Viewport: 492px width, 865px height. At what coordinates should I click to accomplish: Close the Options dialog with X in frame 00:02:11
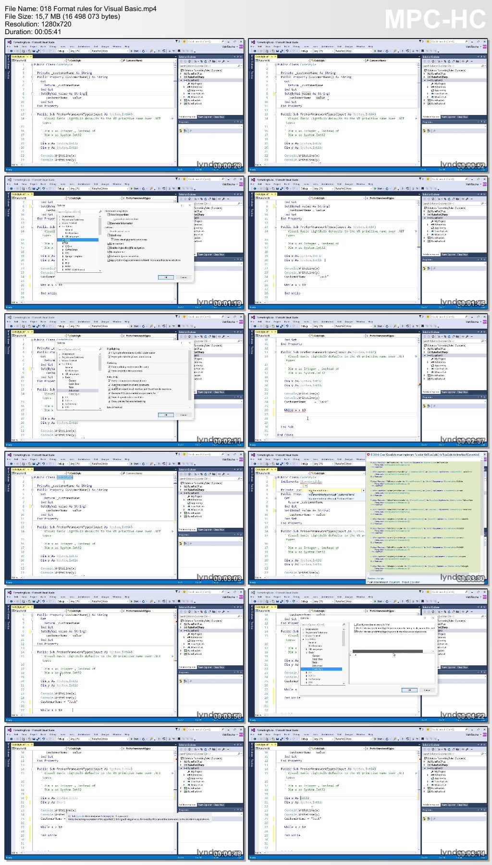coord(190,343)
